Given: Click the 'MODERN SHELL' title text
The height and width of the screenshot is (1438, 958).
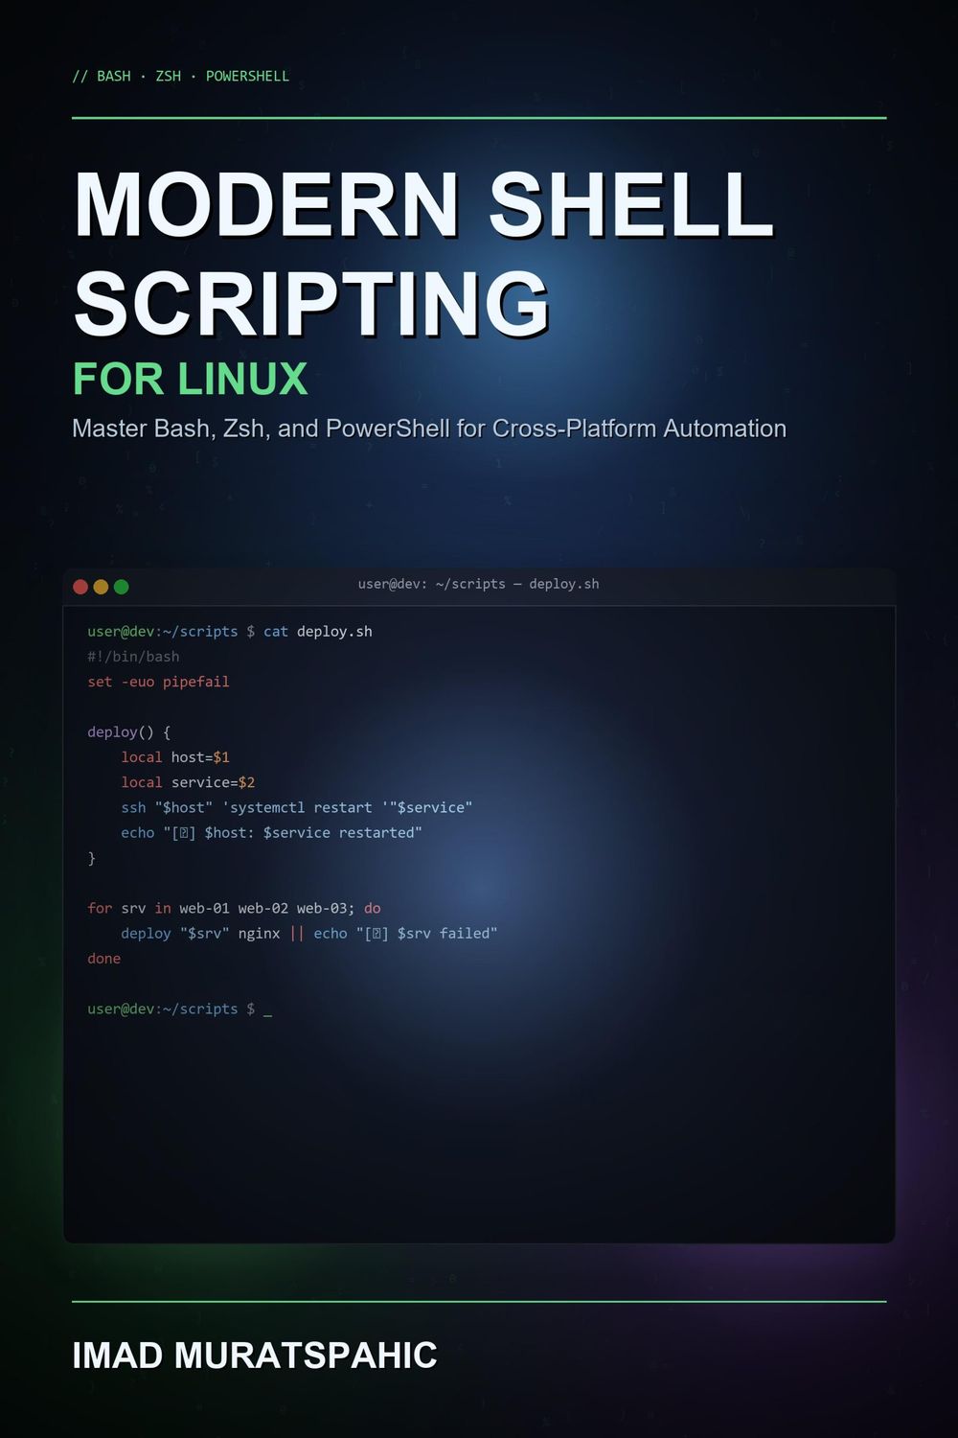Looking at the screenshot, I should pyautogui.click(x=423, y=204).
